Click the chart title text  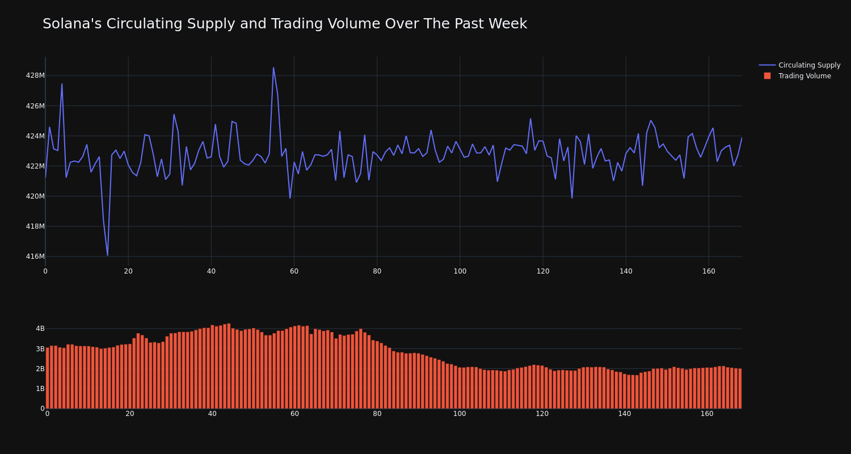tap(285, 24)
